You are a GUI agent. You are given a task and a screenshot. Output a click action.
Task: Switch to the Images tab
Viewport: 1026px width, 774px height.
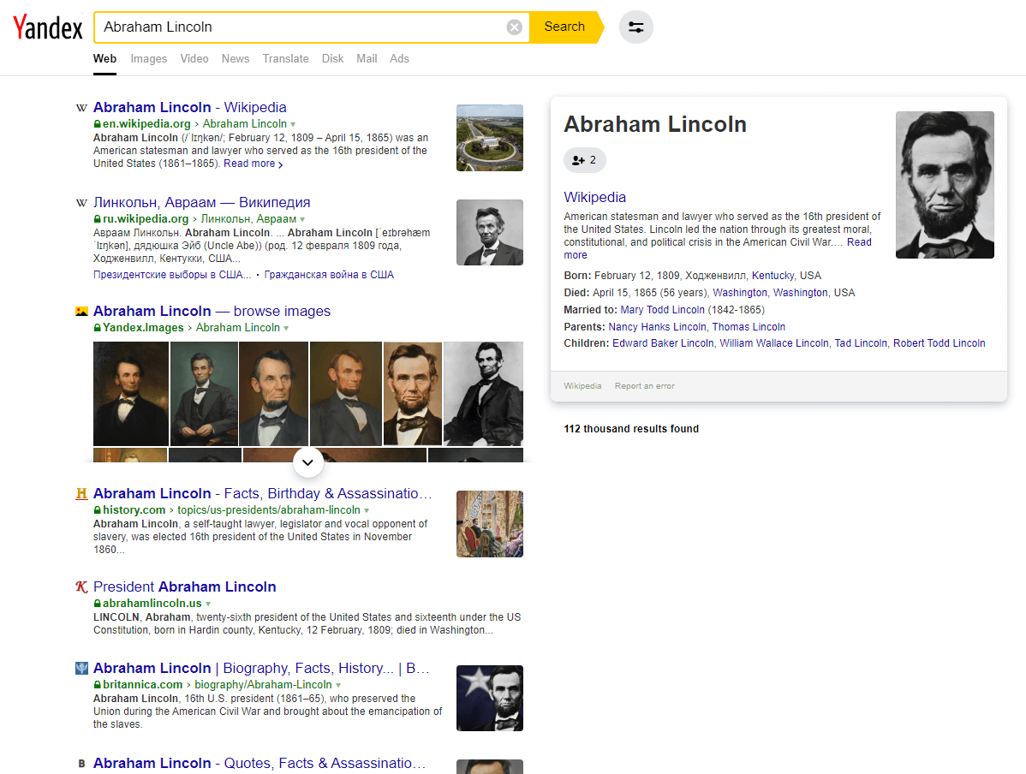click(x=148, y=59)
